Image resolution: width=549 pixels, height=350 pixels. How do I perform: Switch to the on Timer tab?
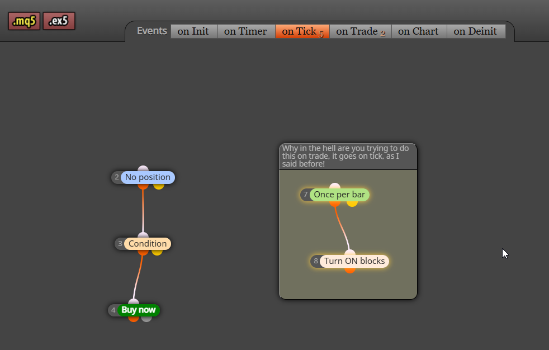(246, 31)
